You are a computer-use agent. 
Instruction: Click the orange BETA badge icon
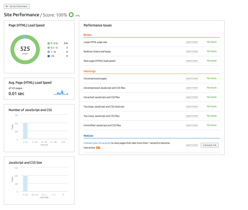tap(98, 148)
